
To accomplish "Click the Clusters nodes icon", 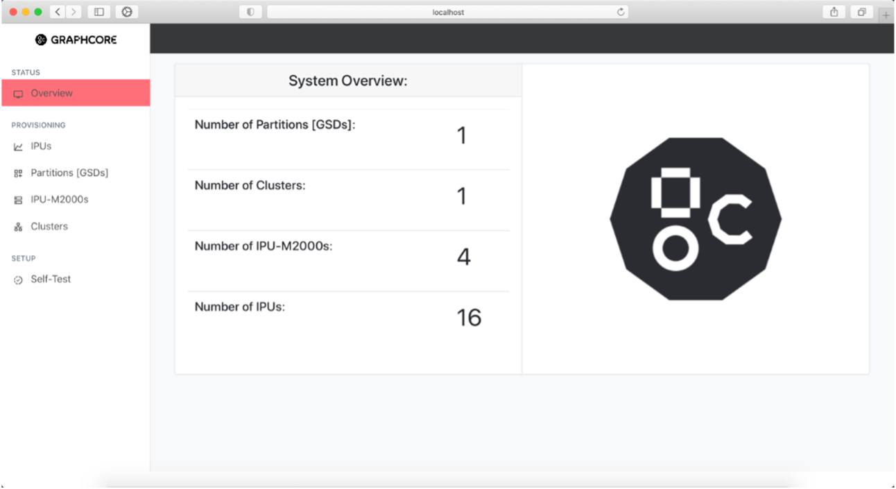I will pos(18,227).
